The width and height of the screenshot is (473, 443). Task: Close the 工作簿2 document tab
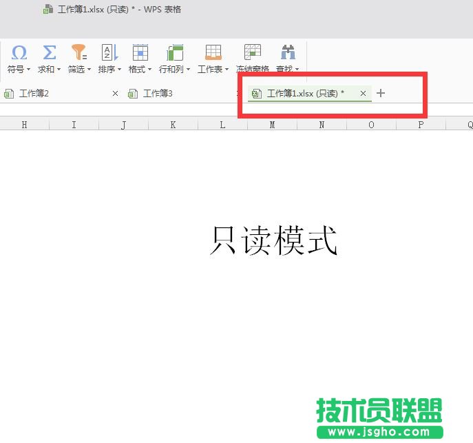(115, 94)
